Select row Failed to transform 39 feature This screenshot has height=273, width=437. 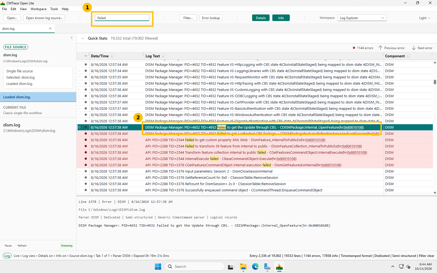255,146
